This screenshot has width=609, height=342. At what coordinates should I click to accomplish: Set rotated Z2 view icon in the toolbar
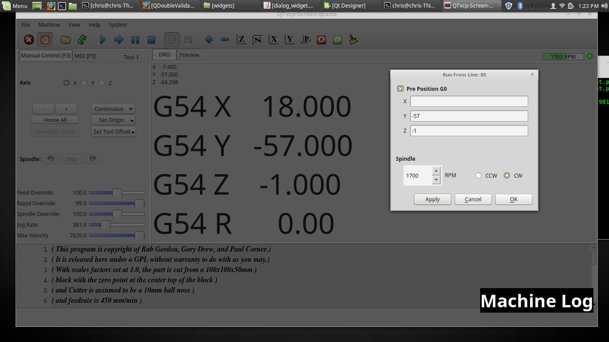coord(257,40)
